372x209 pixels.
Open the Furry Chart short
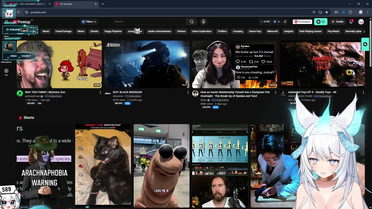[x=220, y=165]
